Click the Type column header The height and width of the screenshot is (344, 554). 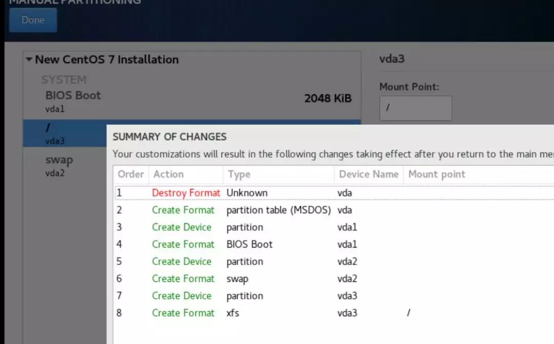[279, 174]
